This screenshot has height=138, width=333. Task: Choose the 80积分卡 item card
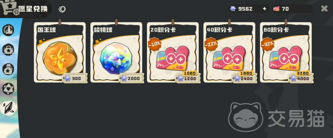pyautogui.click(x=286, y=52)
